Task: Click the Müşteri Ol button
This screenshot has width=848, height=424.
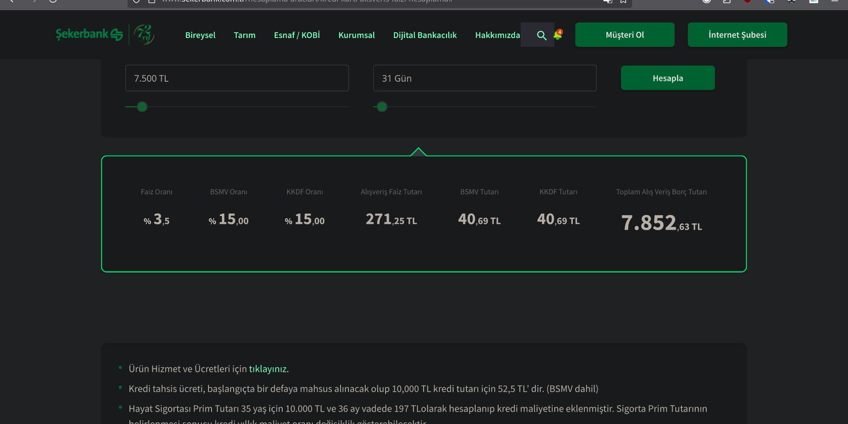Action: tap(625, 34)
